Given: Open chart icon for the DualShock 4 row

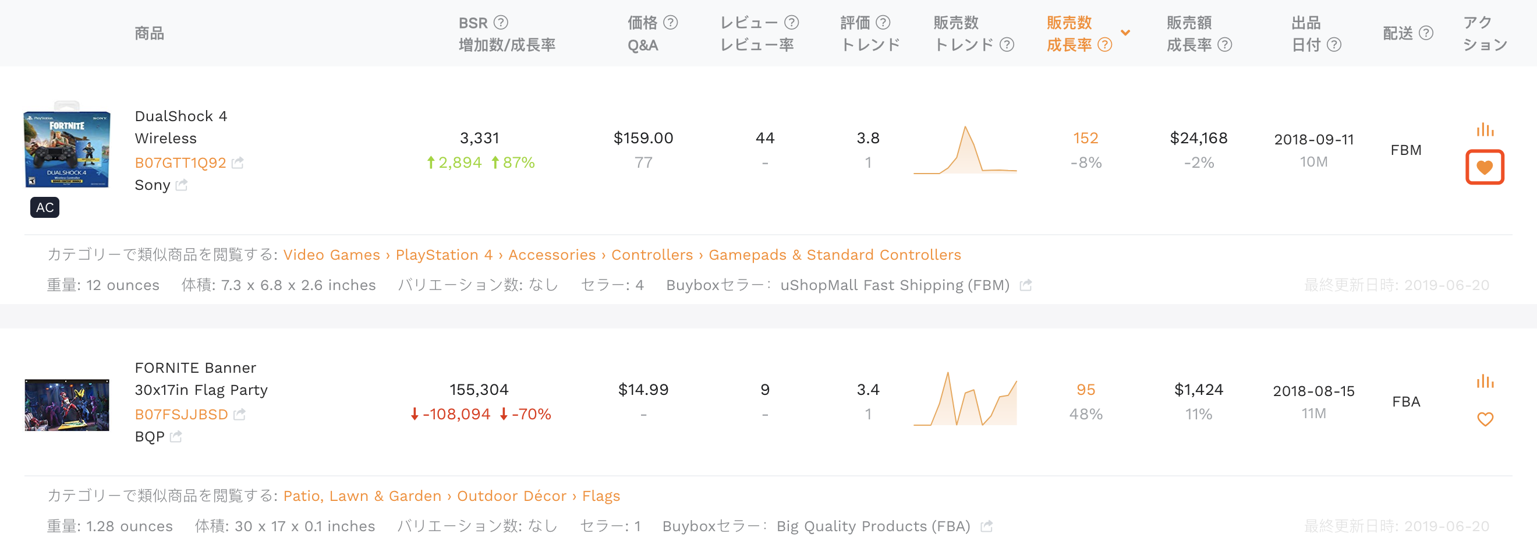Looking at the screenshot, I should tap(1485, 129).
